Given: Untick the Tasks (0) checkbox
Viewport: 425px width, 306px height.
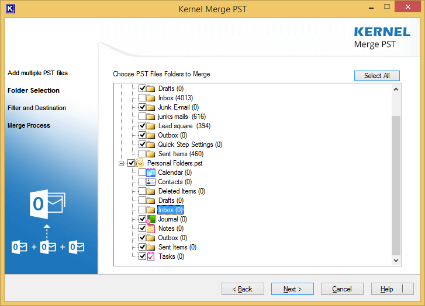Looking at the screenshot, I should click(x=142, y=256).
